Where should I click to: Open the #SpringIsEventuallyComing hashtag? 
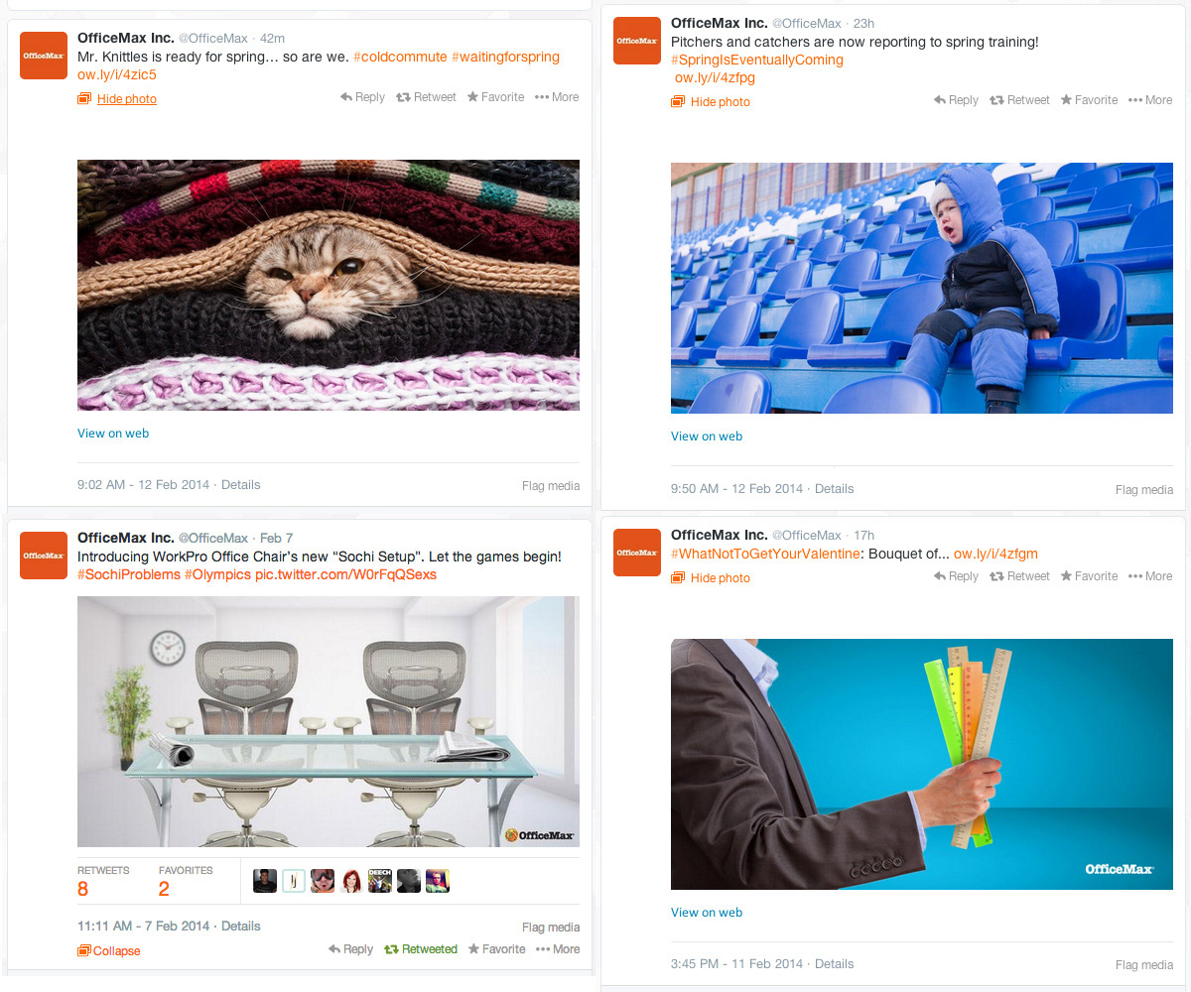pyautogui.click(x=757, y=60)
